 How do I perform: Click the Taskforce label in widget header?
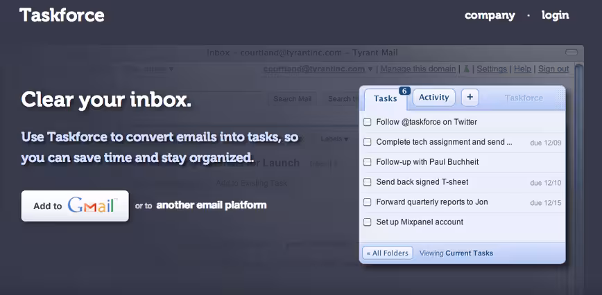pos(524,98)
